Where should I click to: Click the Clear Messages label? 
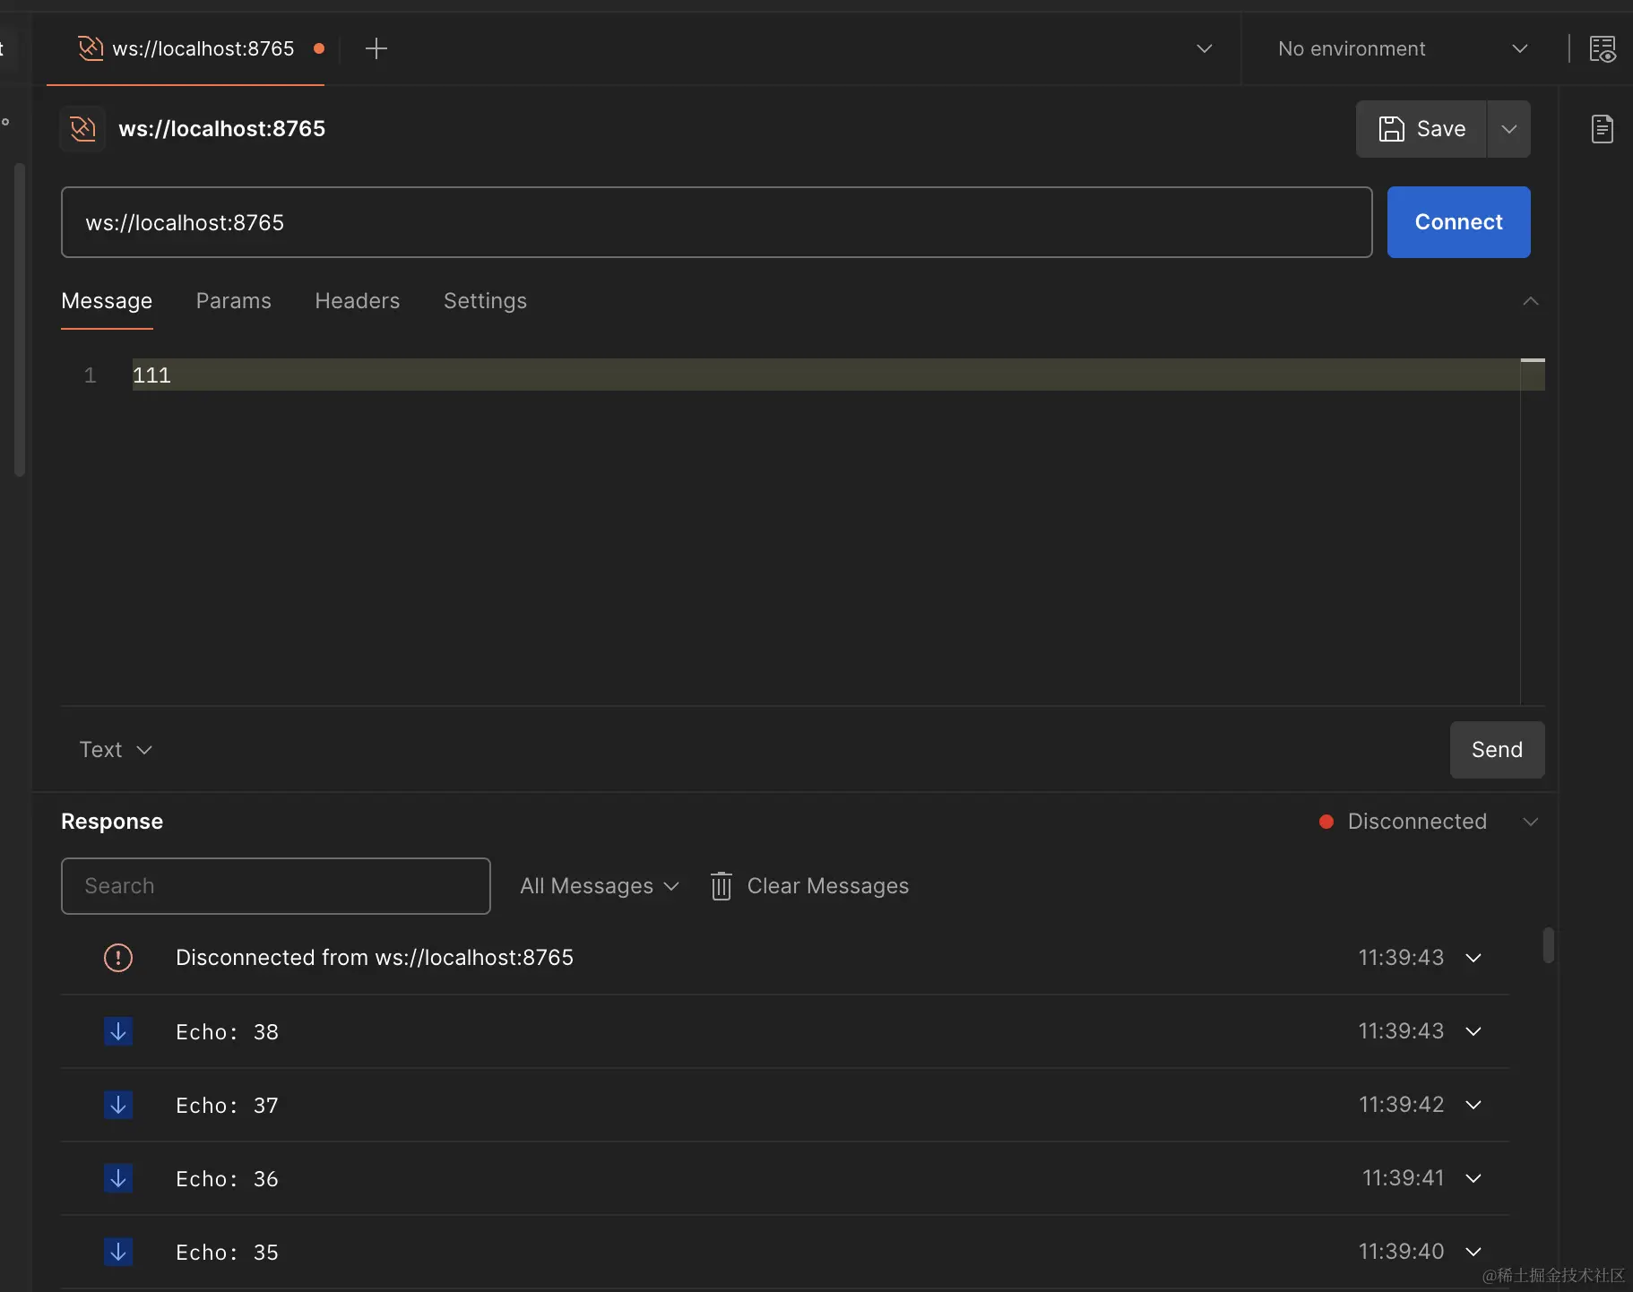[x=828, y=886]
